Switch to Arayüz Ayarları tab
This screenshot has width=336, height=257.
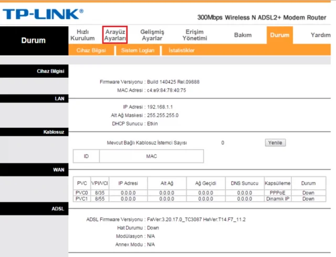click(115, 35)
